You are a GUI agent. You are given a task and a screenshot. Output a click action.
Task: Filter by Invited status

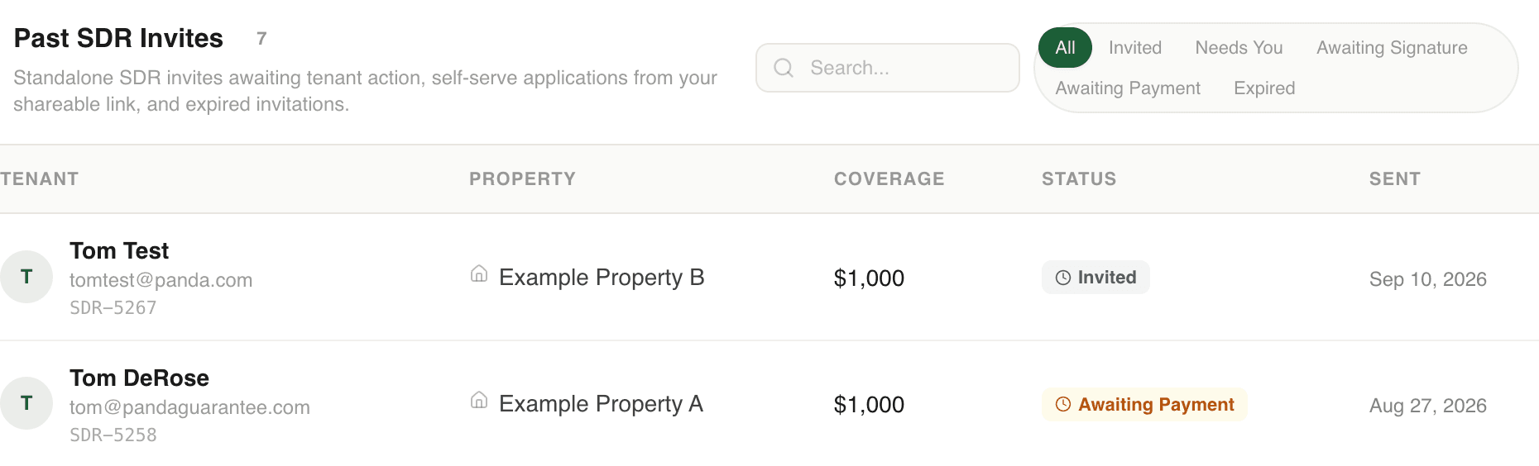1135,48
